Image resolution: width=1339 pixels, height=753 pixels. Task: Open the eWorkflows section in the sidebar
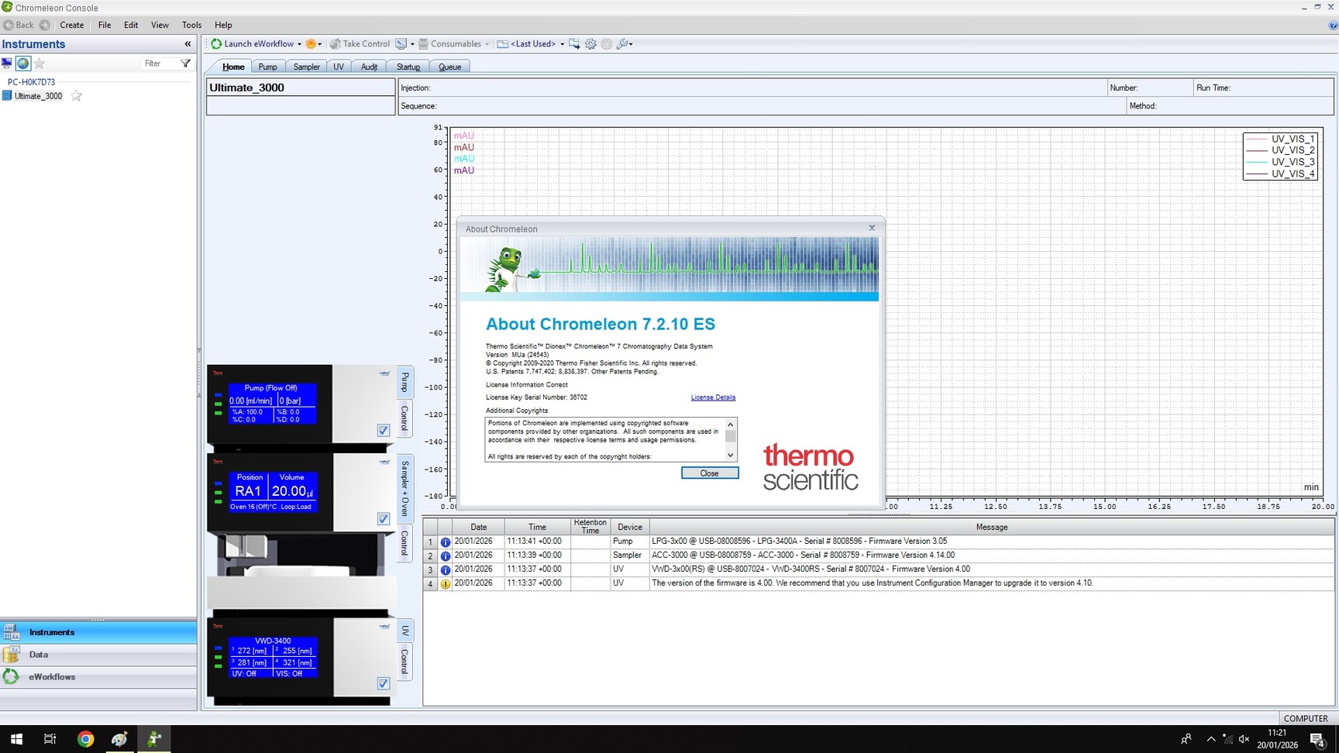coord(52,676)
